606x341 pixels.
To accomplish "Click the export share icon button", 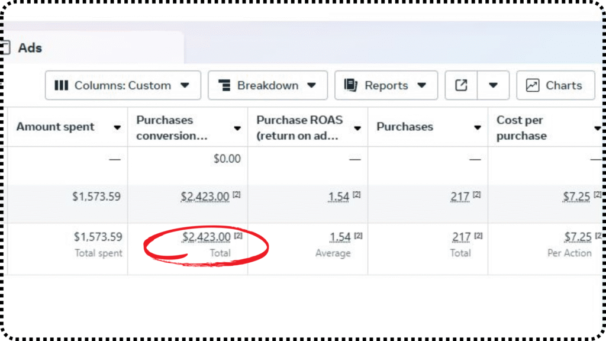I will point(461,86).
